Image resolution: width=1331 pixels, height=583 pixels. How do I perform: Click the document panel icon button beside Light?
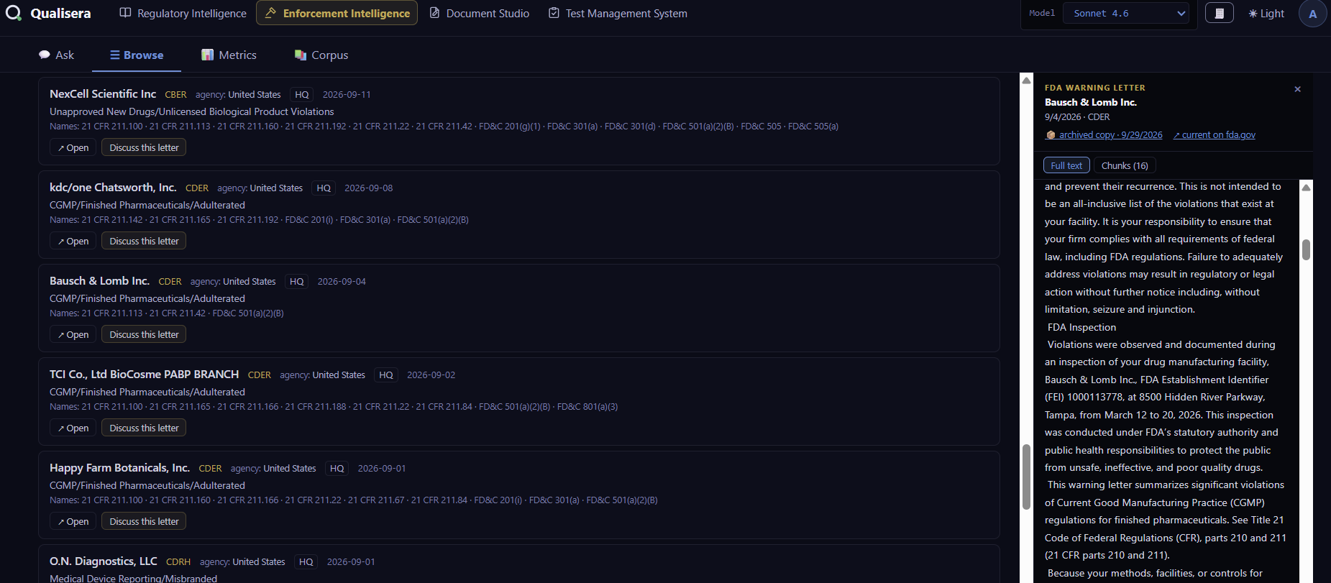1219,13
